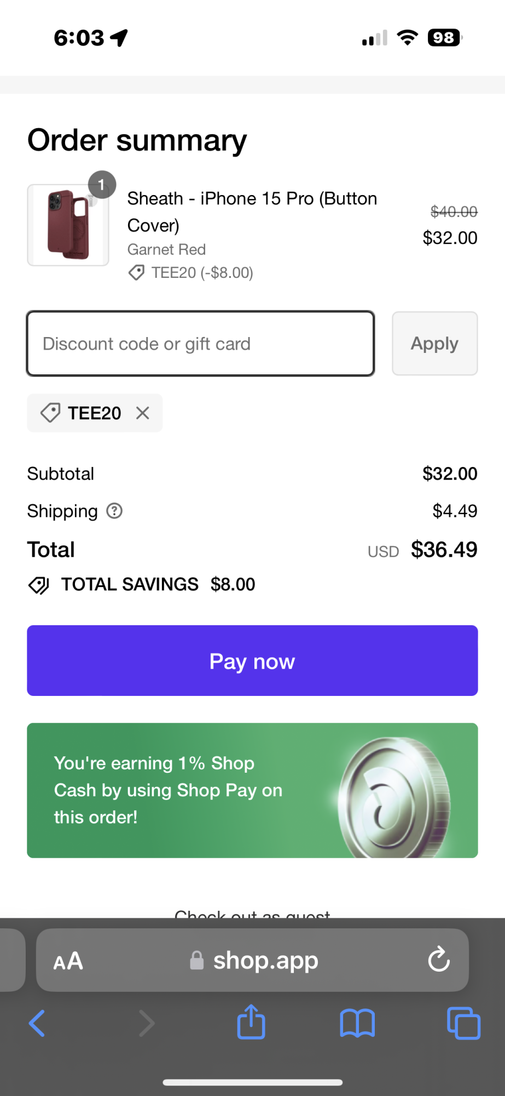Viewport: 505px width, 1096px height.
Task: Open the Safari share sheet
Action: coord(251,1021)
